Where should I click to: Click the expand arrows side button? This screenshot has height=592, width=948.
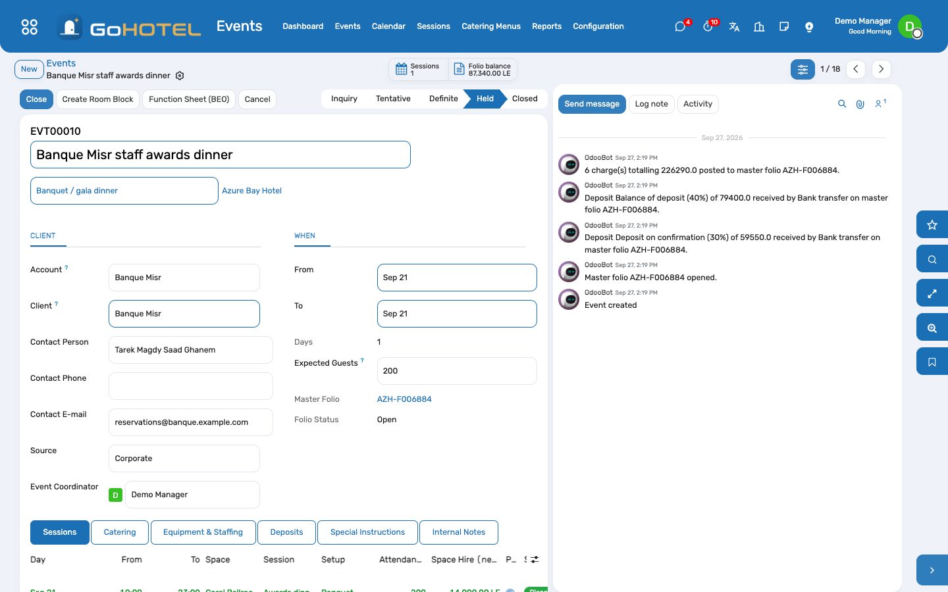[932, 293]
